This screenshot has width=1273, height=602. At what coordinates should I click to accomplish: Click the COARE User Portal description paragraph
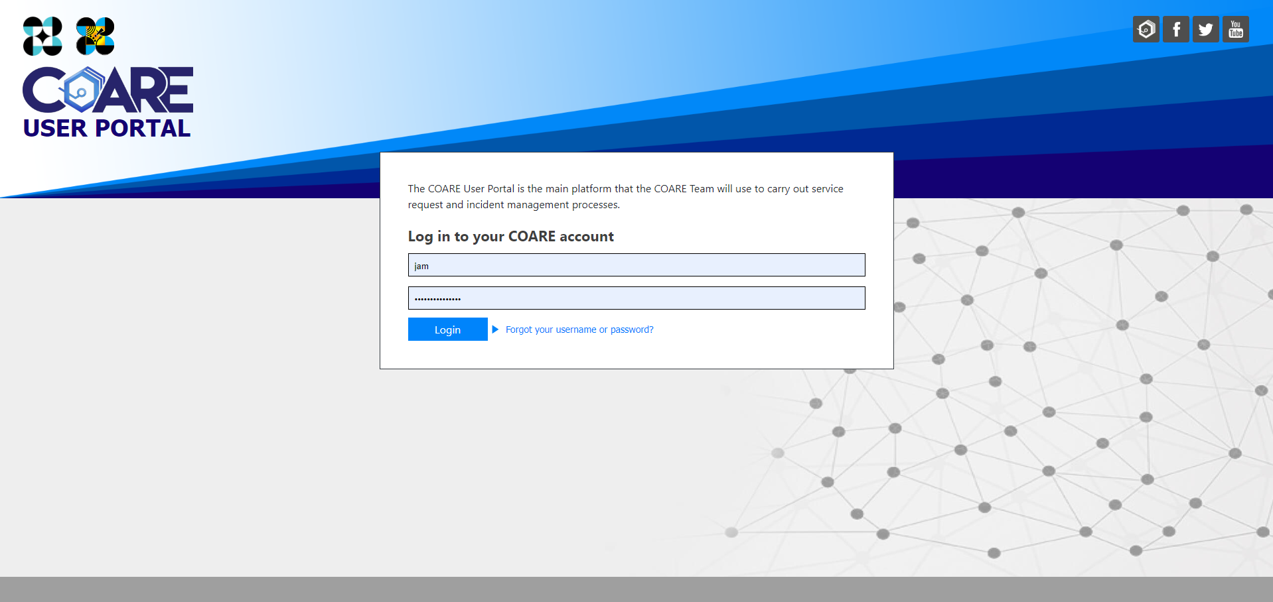pyautogui.click(x=626, y=197)
